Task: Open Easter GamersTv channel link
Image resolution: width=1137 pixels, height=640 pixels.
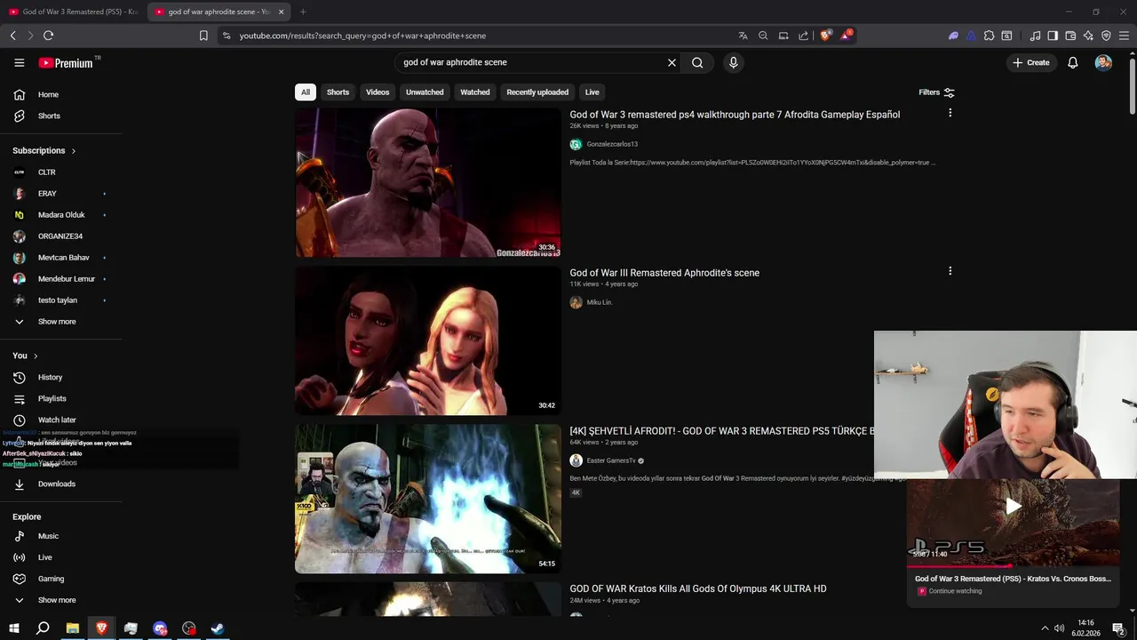Action: (x=611, y=460)
